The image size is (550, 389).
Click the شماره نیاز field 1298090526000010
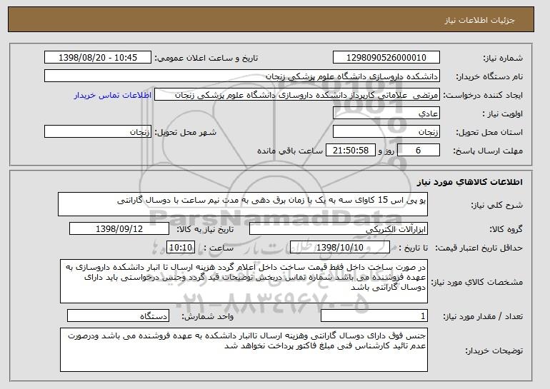tap(386, 58)
